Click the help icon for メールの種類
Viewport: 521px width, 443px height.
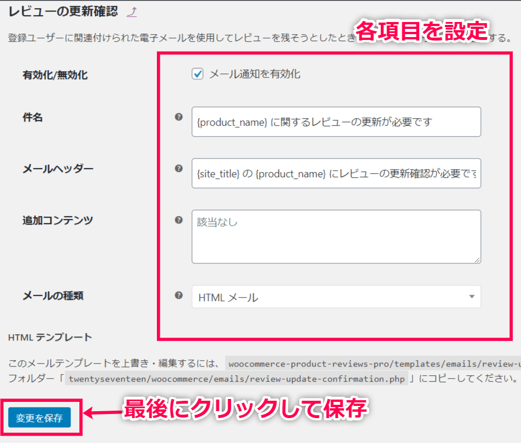pyautogui.click(x=178, y=295)
